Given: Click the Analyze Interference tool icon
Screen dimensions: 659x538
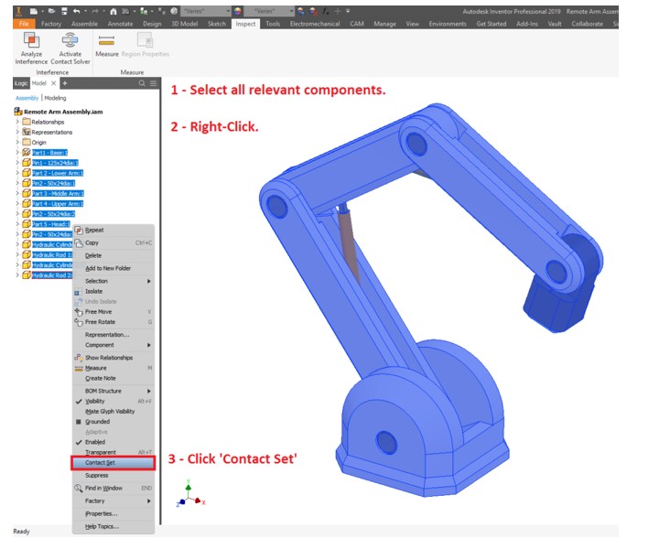Looking at the screenshot, I should pyautogui.click(x=31, y=46).
